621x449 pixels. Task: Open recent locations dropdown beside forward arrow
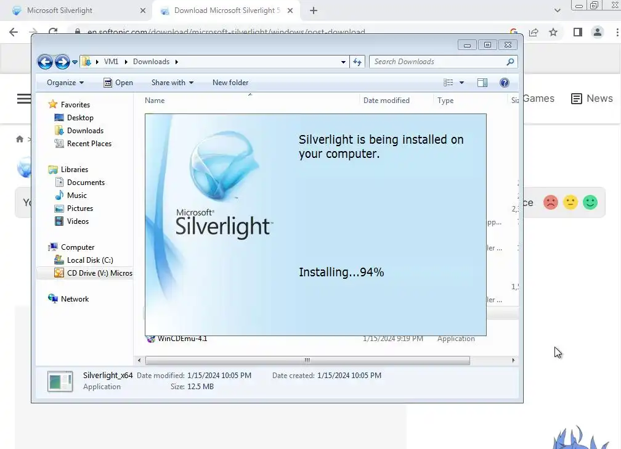point(75,62)
